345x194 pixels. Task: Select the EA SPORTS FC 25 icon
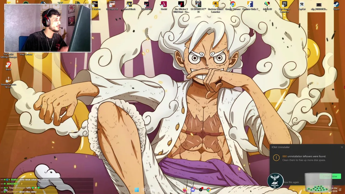click(x=198, y=7)
